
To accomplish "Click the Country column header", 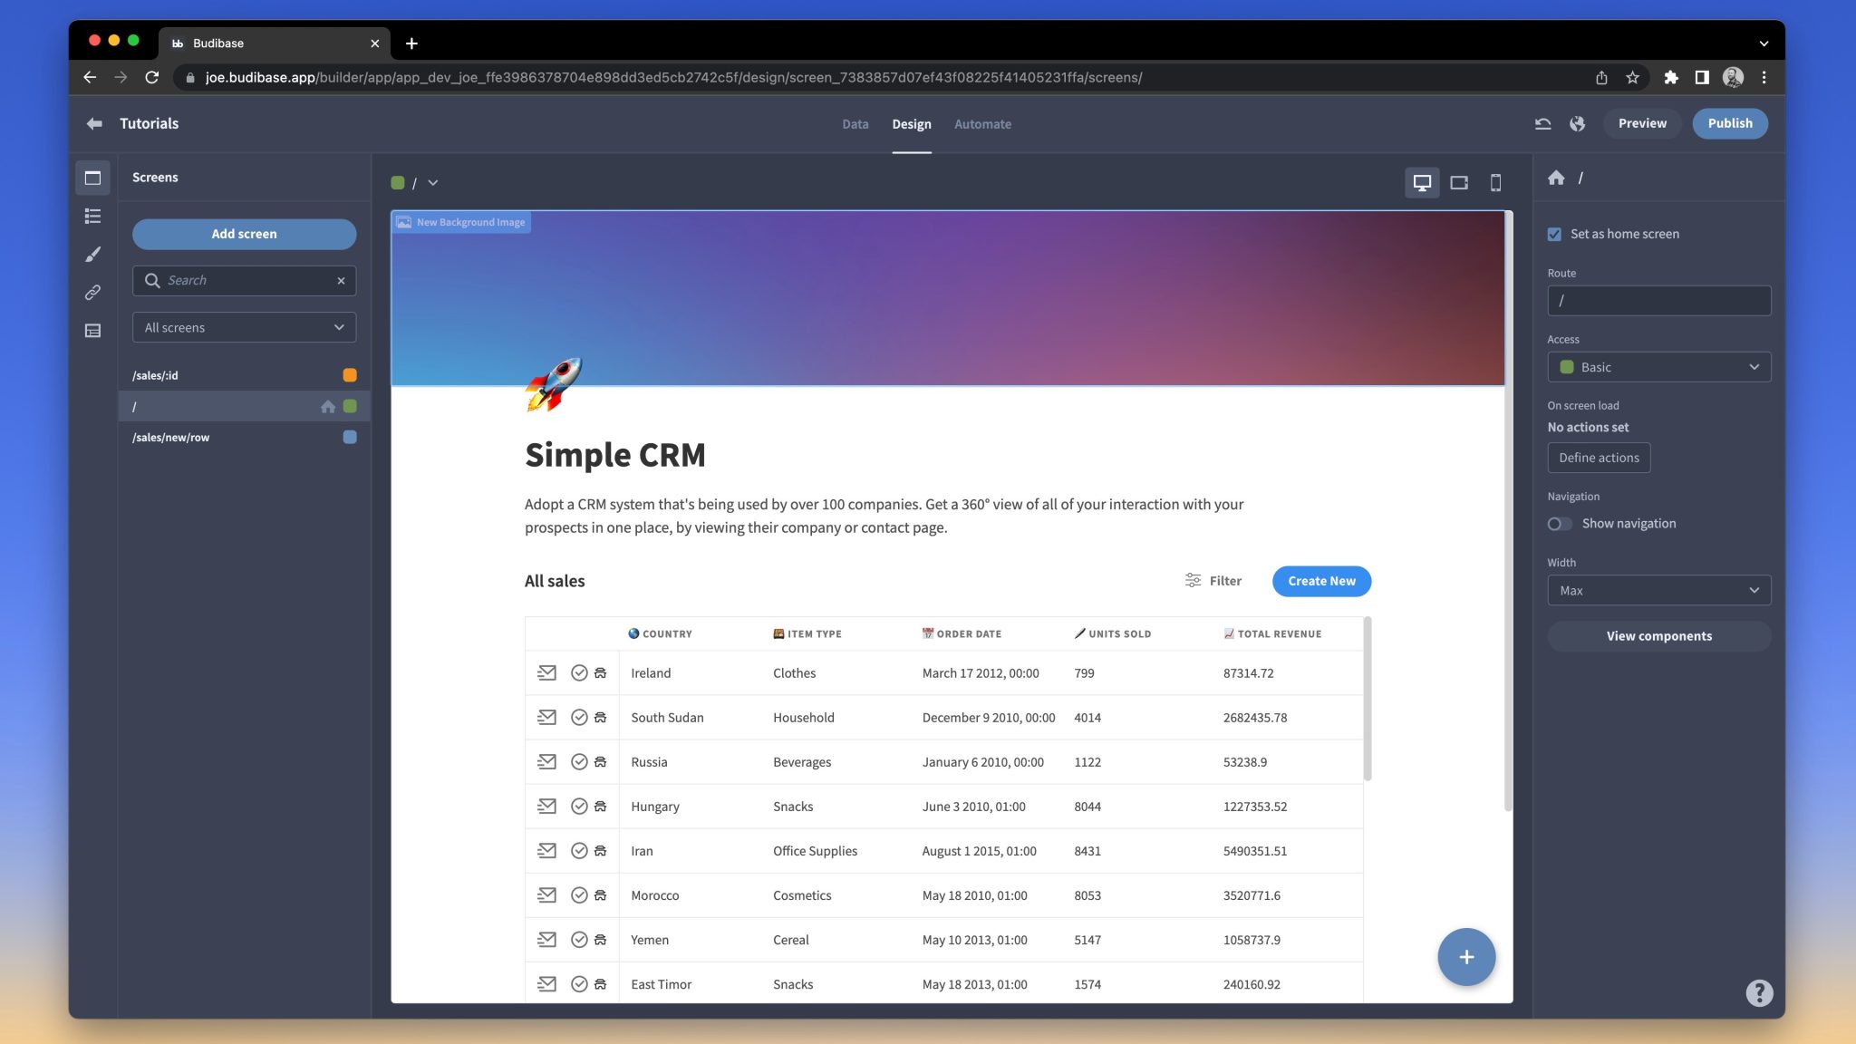I will tap(660, 634).
